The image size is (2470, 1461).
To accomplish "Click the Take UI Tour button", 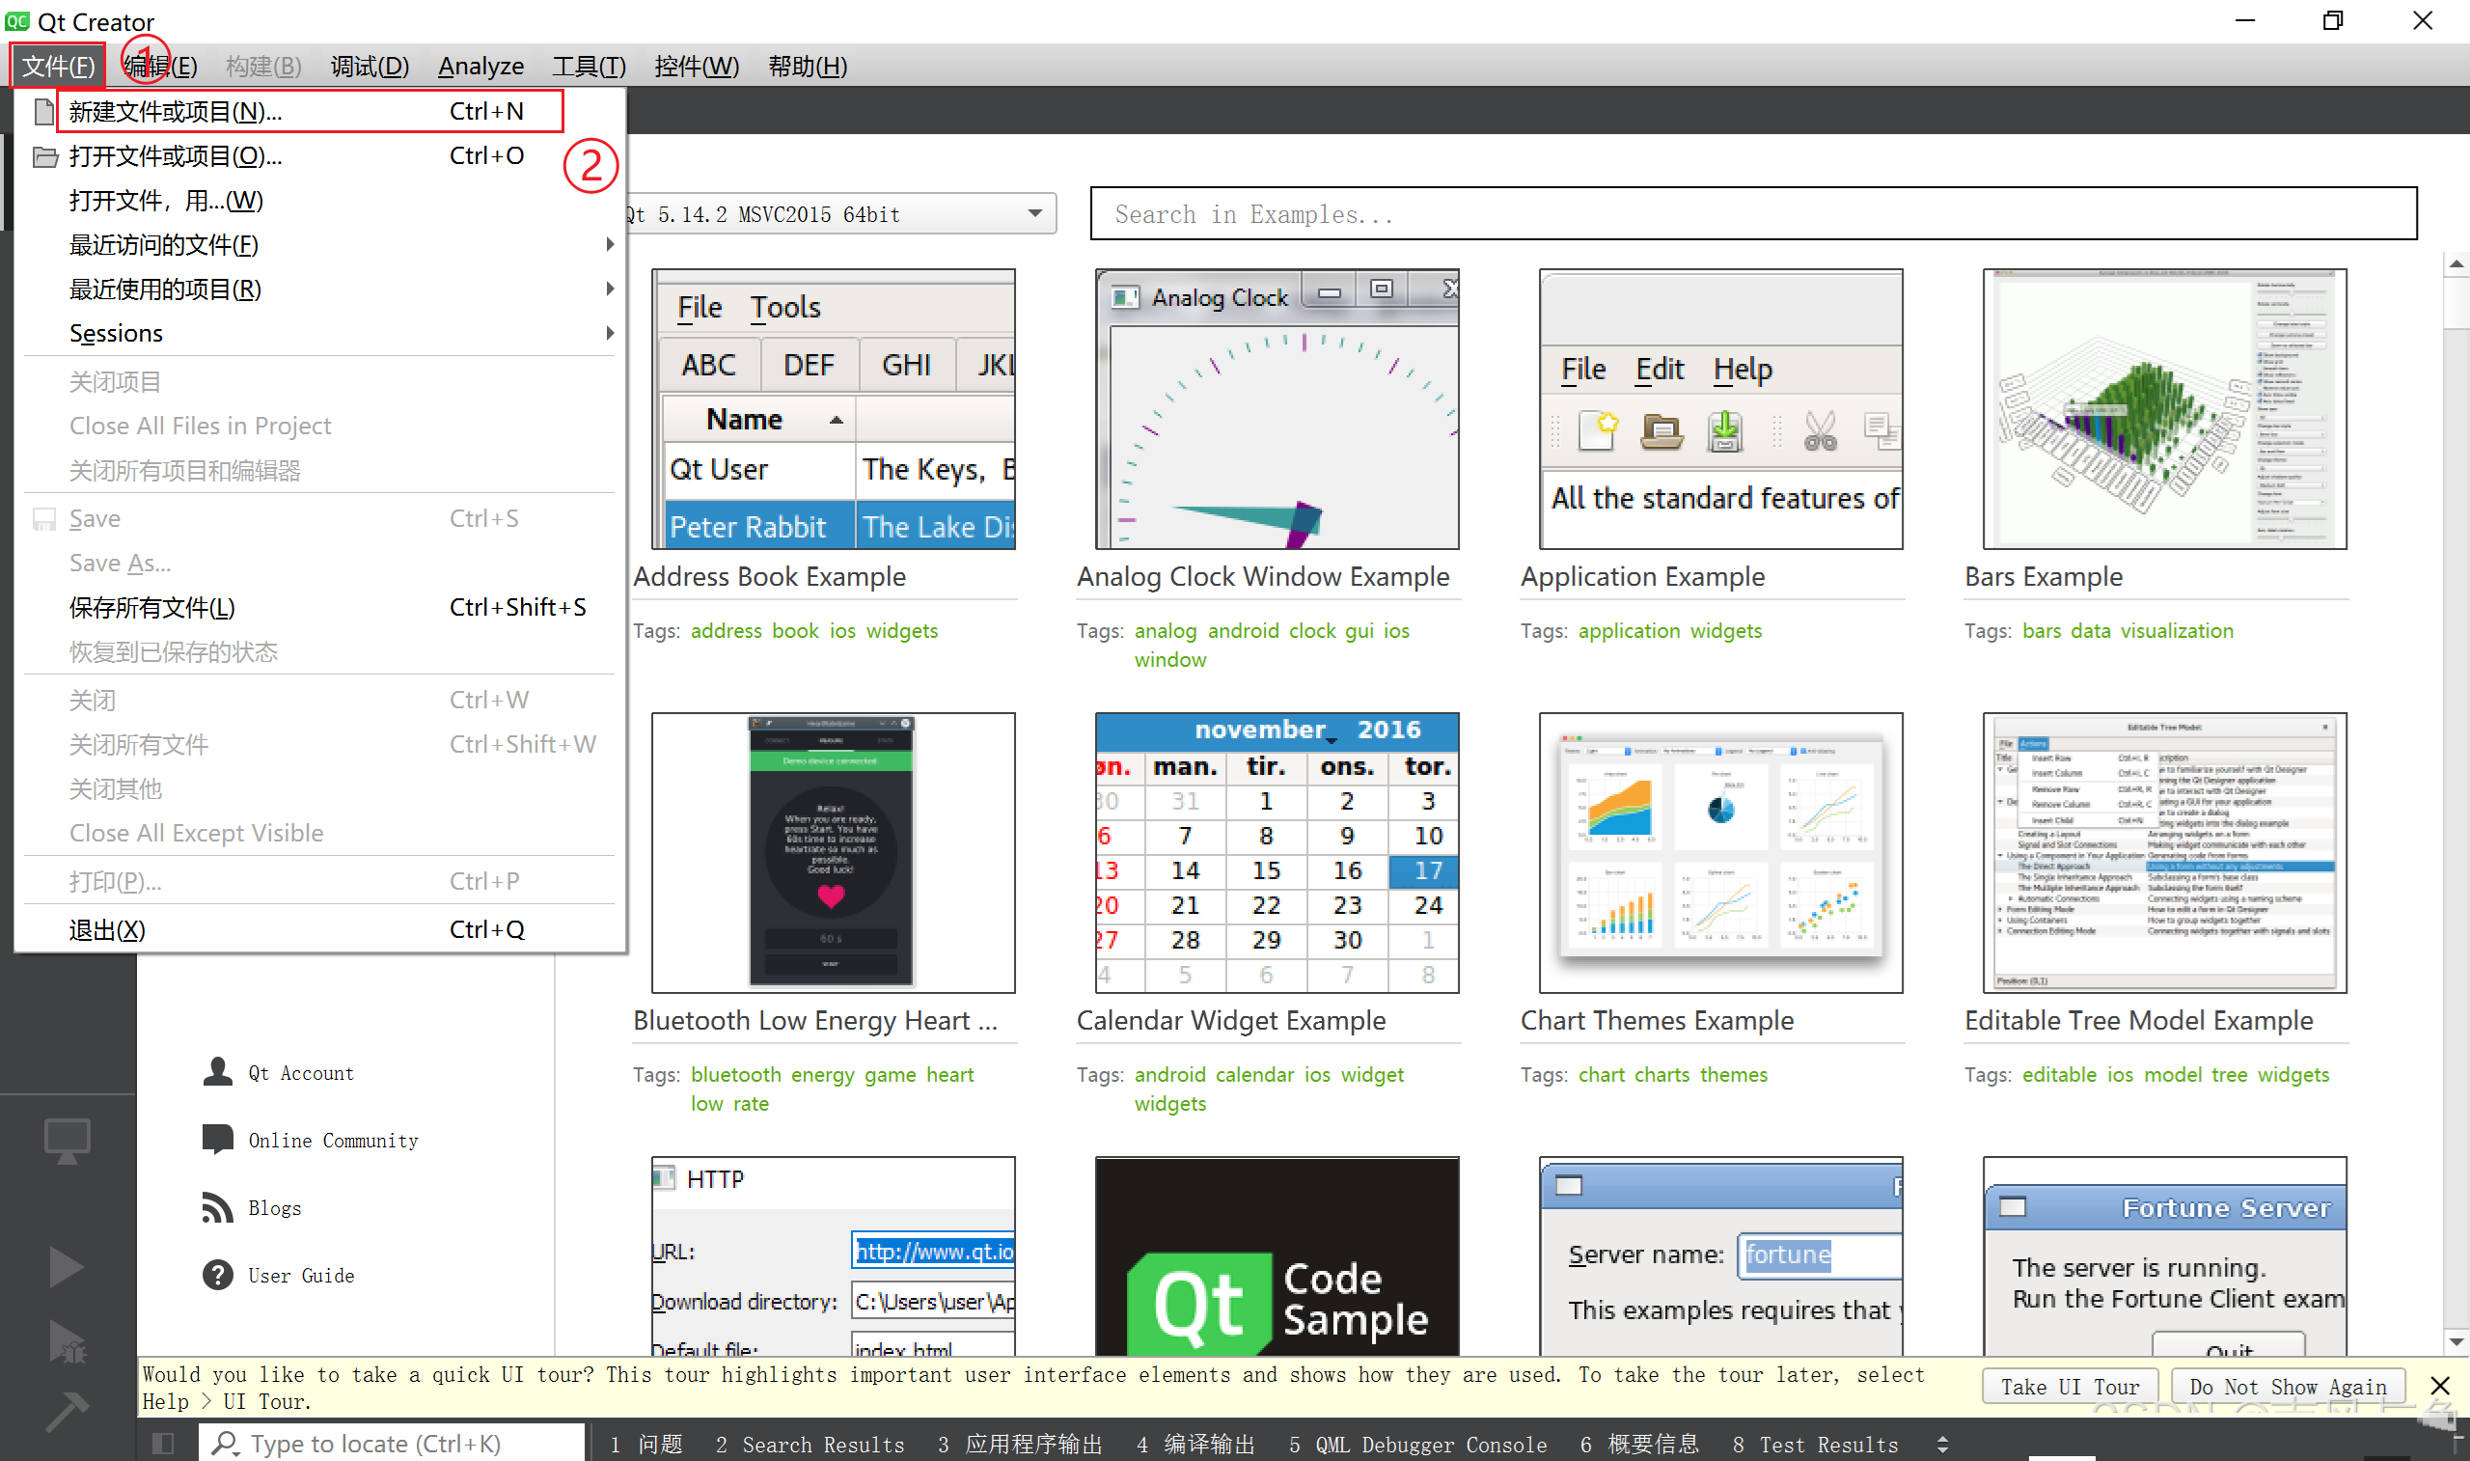I will pyautogui.click(x=2070, y=1386).
